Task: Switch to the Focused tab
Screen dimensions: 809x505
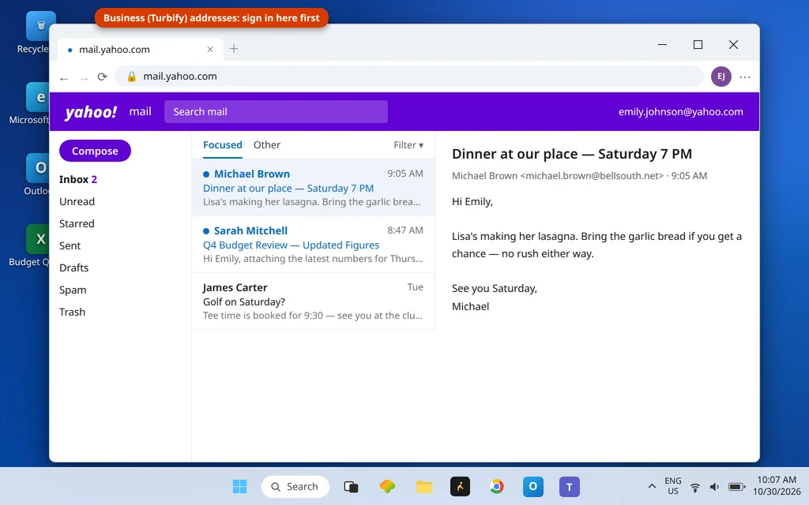Action: pos(222,145)
